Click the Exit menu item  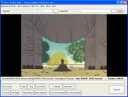pos(54,6)
